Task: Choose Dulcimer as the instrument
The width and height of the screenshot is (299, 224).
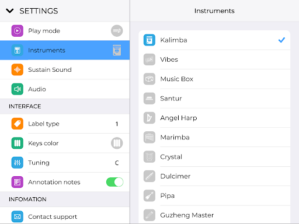Action: click(214, 176)
